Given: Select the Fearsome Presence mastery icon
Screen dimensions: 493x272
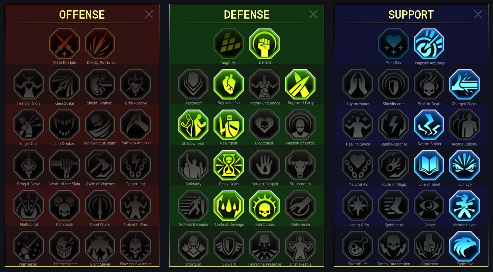Looking at the screenshot, I should 264,246.
